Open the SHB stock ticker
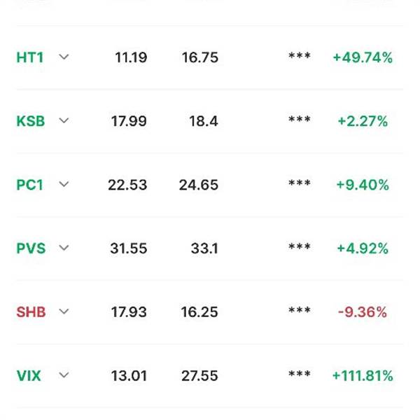The image size is (420, 420). pos(31,312)
